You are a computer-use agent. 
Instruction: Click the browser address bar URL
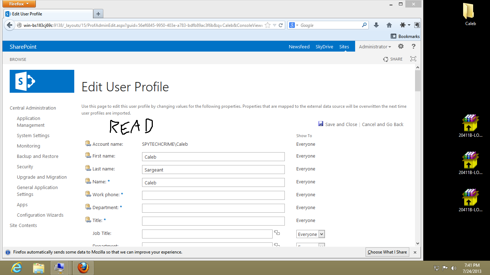(143, 25)
